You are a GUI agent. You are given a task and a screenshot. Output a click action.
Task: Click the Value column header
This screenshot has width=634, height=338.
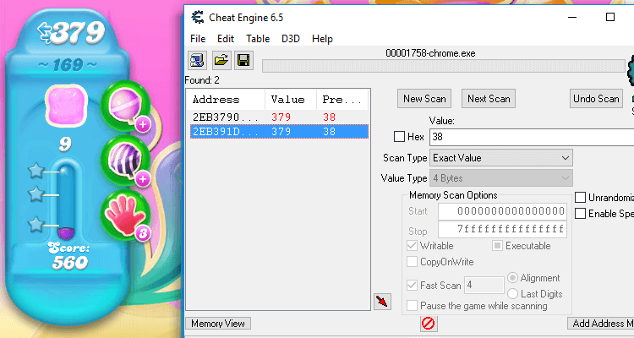(x=291, y=100)
